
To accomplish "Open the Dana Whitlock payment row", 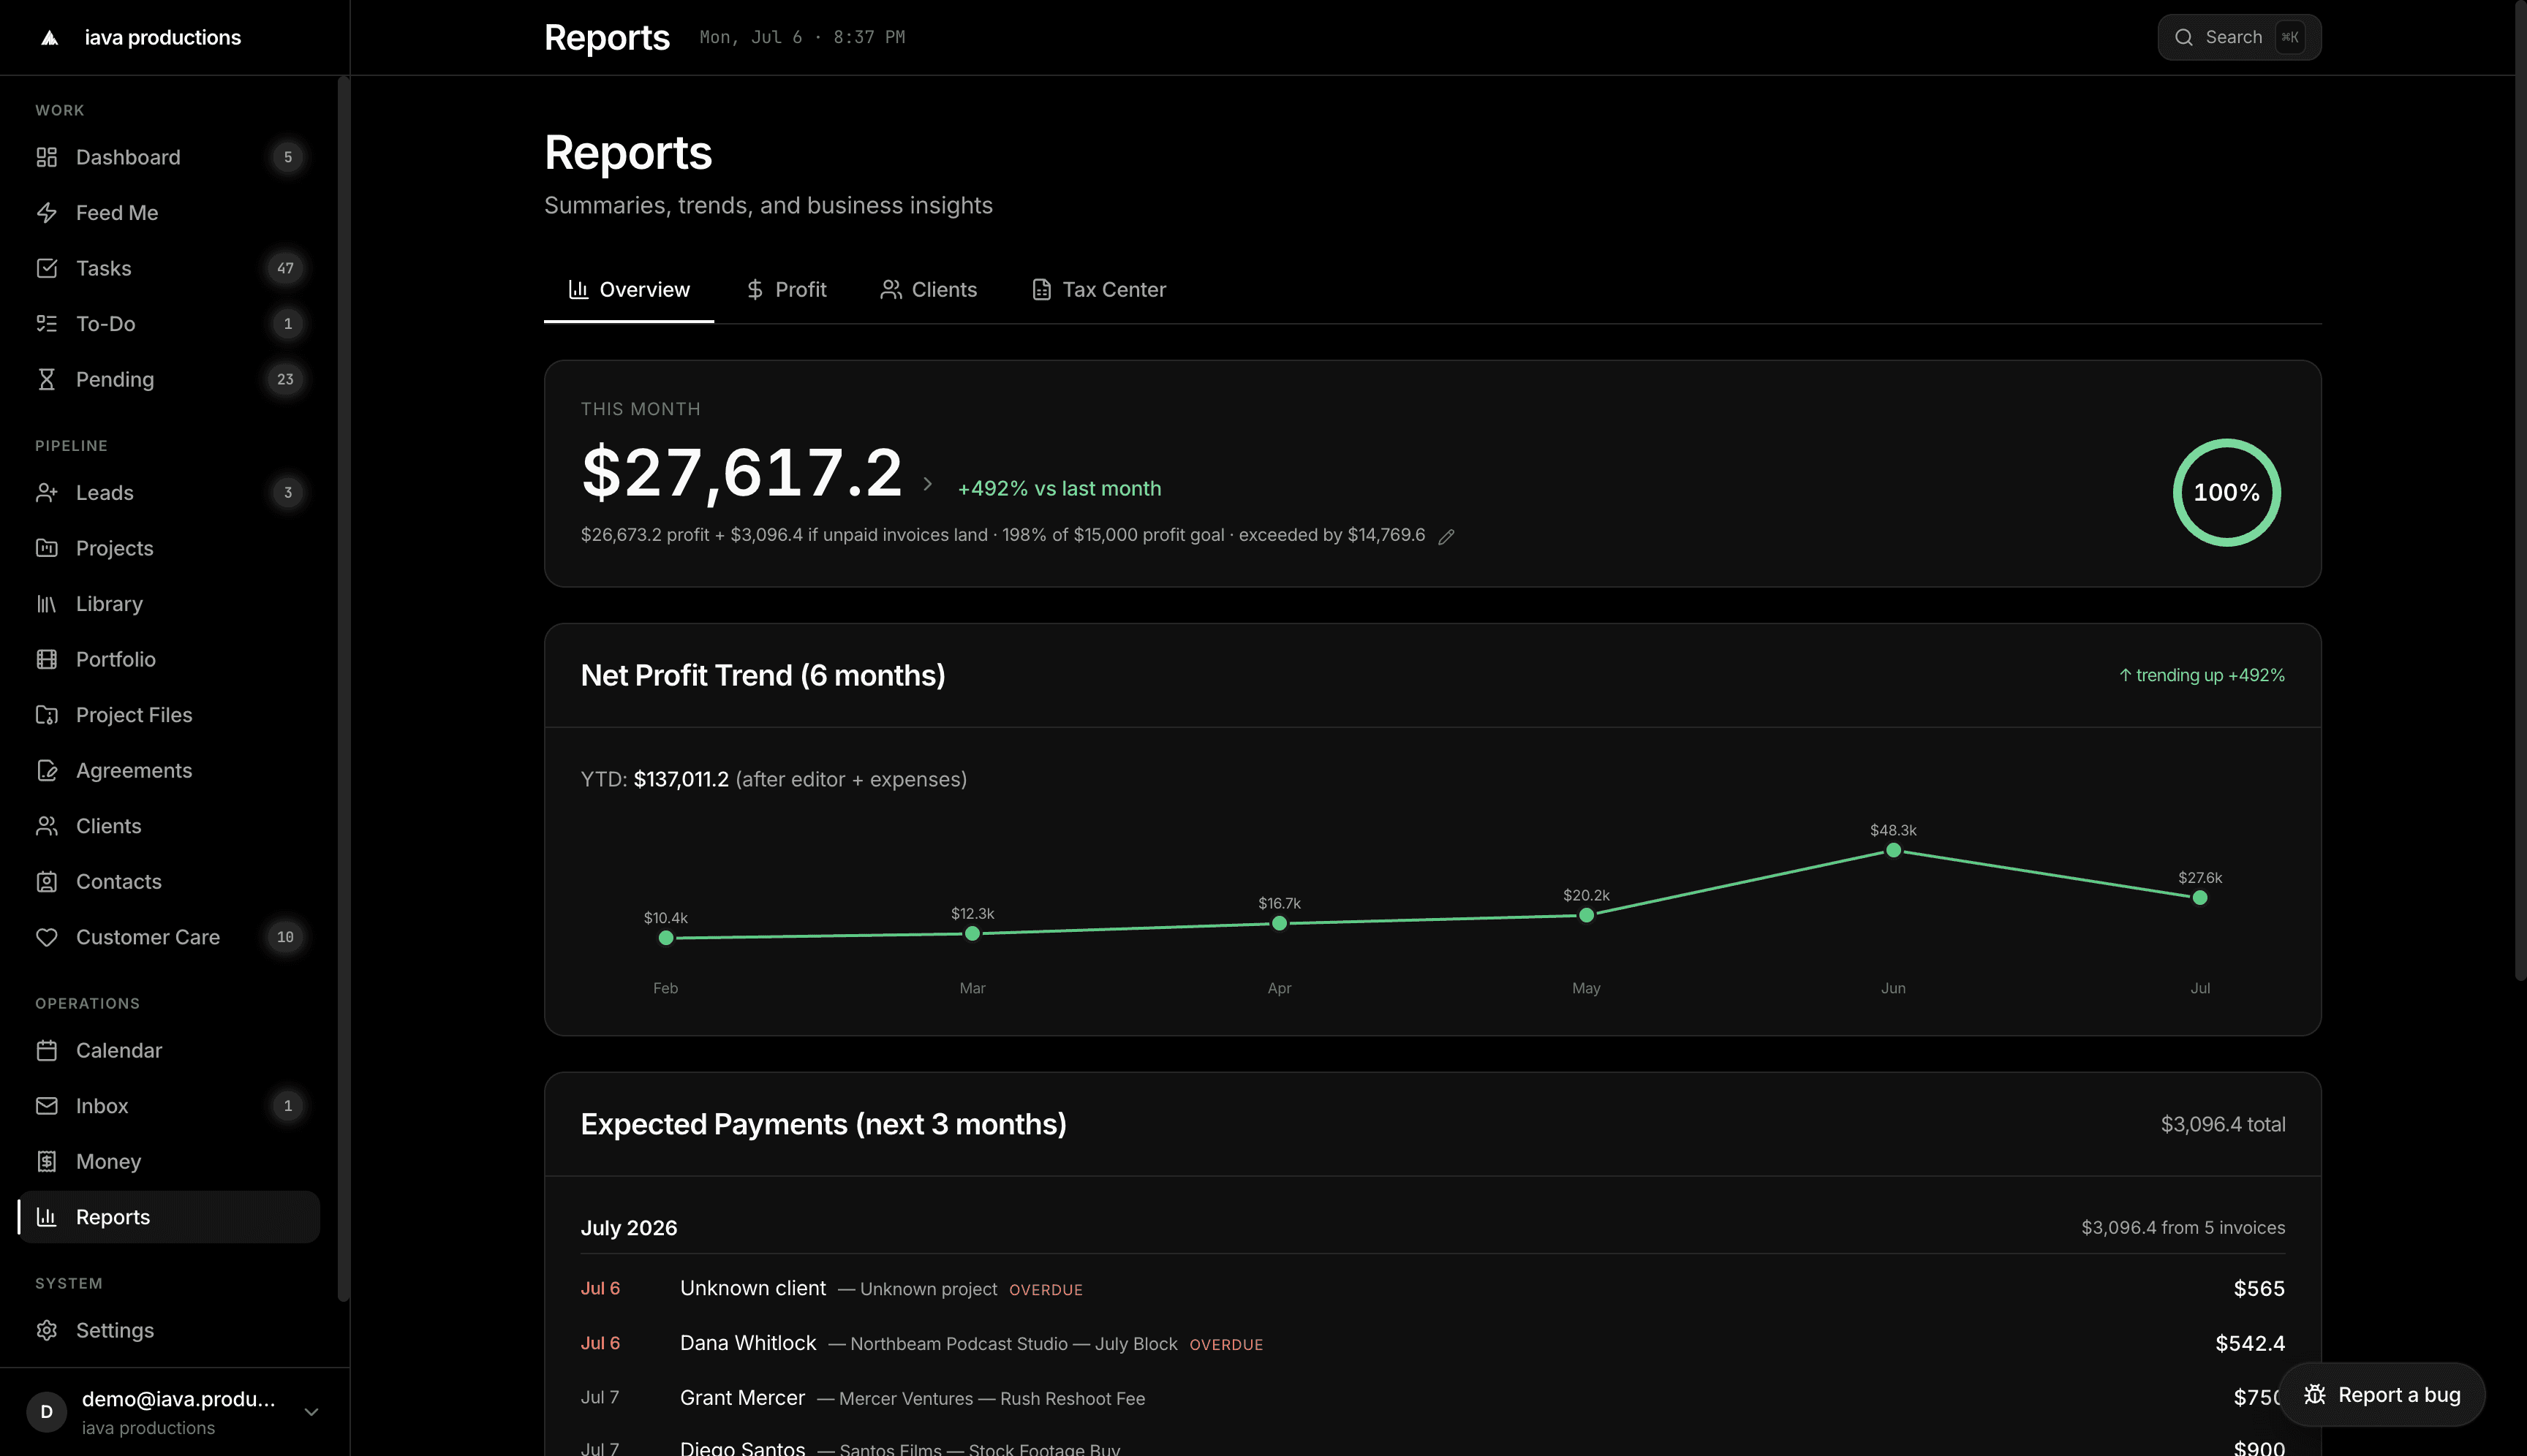I will (x=1432, y=1343).
